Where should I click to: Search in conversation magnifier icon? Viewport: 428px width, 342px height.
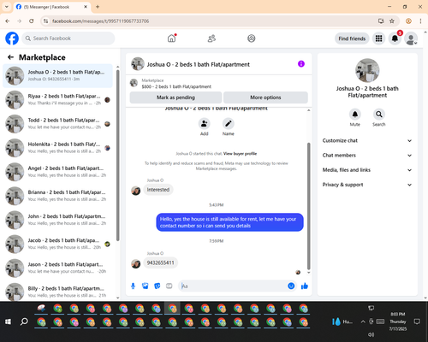[379, 115]
